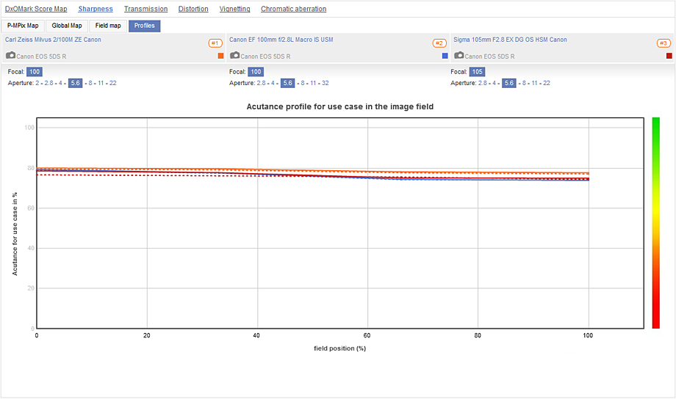
Task: Click the green-to-red acutance color scale bar
Action: 655,223
